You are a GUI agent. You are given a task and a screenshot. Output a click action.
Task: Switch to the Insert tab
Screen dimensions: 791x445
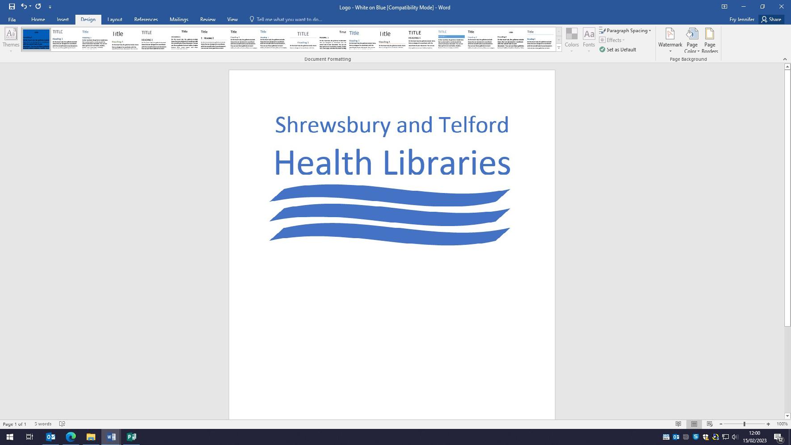(63, 19)
